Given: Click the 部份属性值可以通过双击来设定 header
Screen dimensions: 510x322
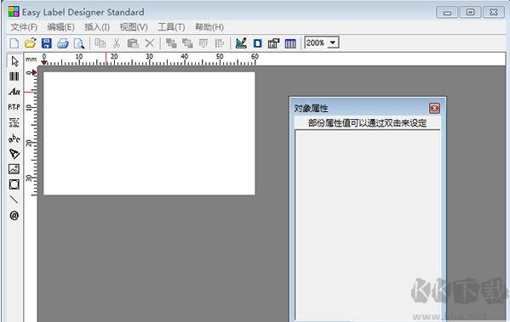Looking at the screenshot, I should coord(368,123).
